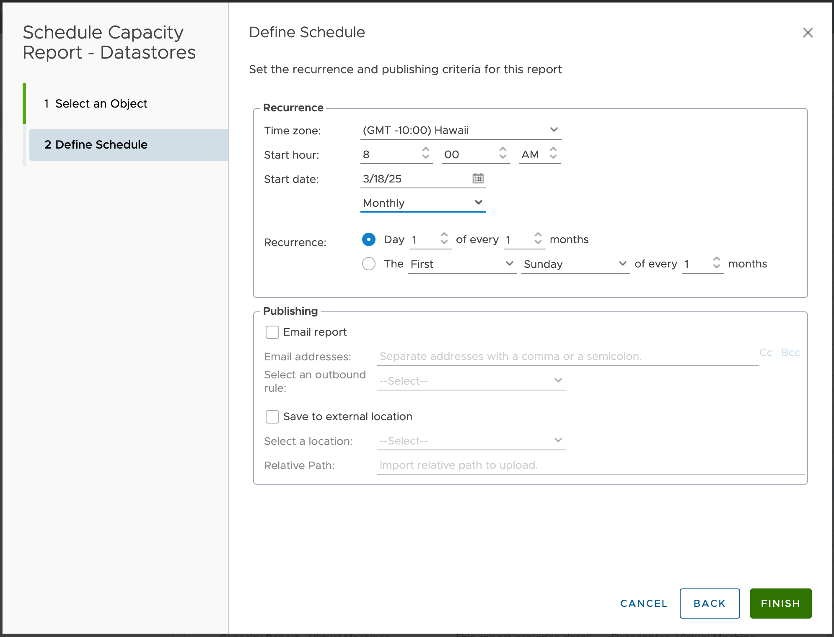Enable the Email report checkbox
834x637 pixels.
[x=272, y=332]
